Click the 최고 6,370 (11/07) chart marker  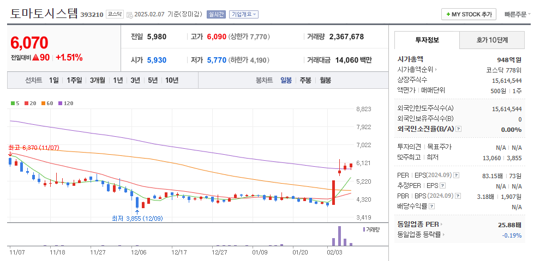(x=34, y=148)
